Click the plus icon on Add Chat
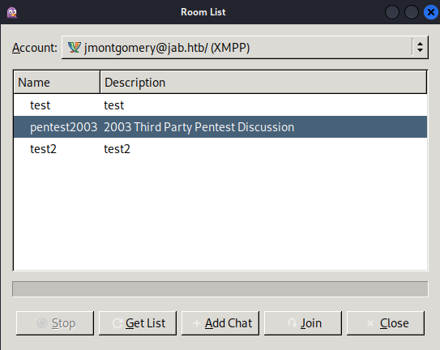The width and height of the screenshot is (440, 350). (197, 323)
